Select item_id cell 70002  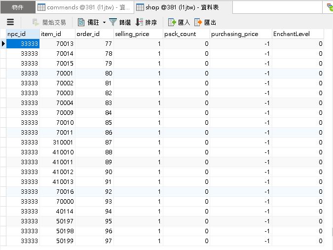(57, 83)
